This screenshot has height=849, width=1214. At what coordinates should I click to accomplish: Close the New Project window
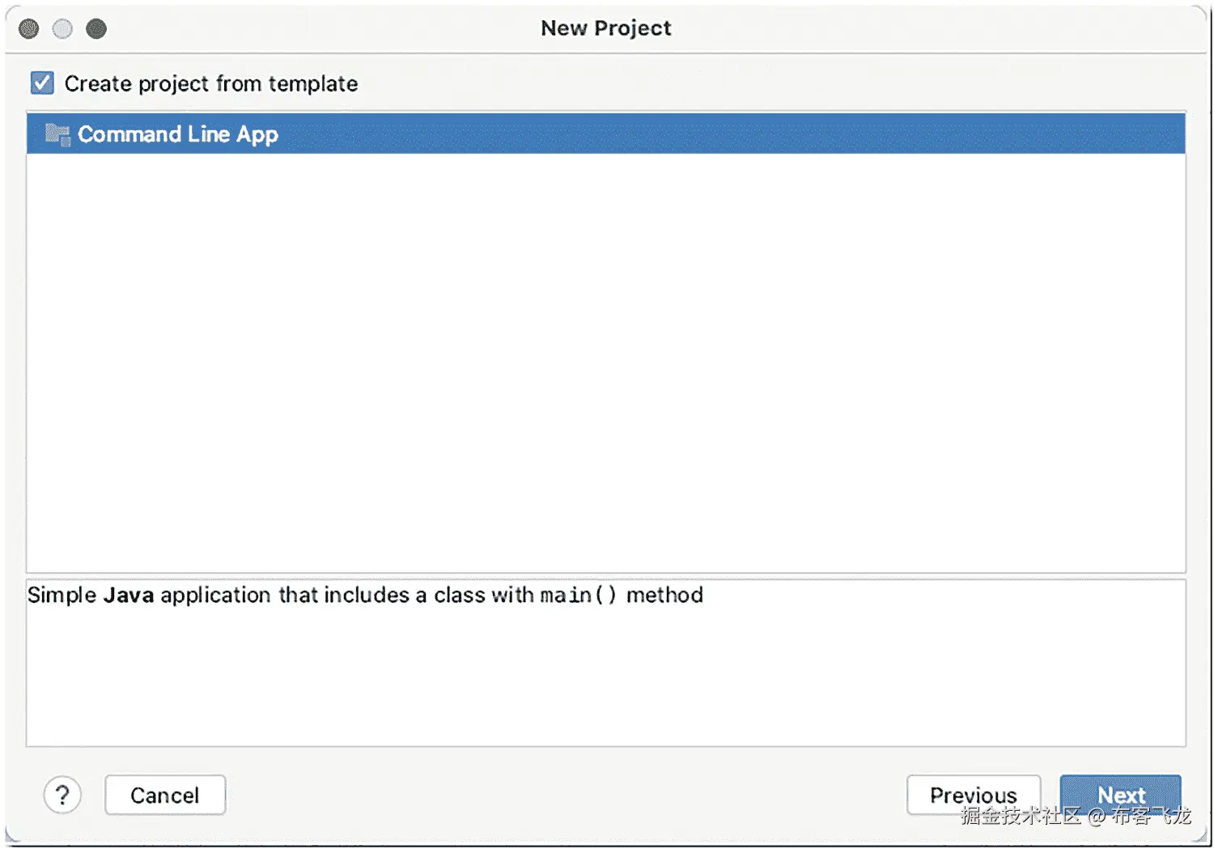pos(29,29)
